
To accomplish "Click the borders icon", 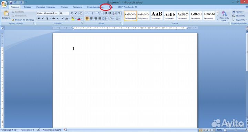I will (117, 19).
